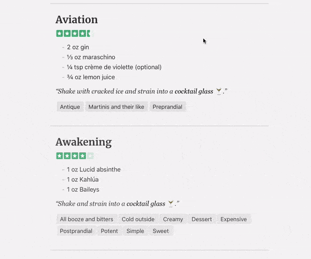
Task: Open the Preprandial tag
Action: pos(167,107)
